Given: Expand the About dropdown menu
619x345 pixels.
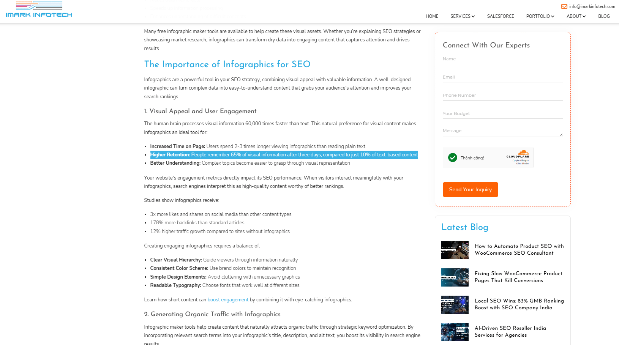Looking at the screenshot, I should [576, 16].
